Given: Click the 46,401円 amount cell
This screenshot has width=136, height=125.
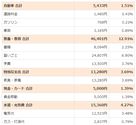Looking at the screenshot, I should [x=99, y=39].
